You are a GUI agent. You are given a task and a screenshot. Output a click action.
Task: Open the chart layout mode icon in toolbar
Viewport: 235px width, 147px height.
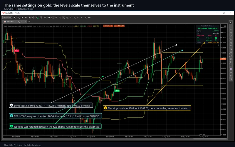pyautogui.click(x=14, y=18)
